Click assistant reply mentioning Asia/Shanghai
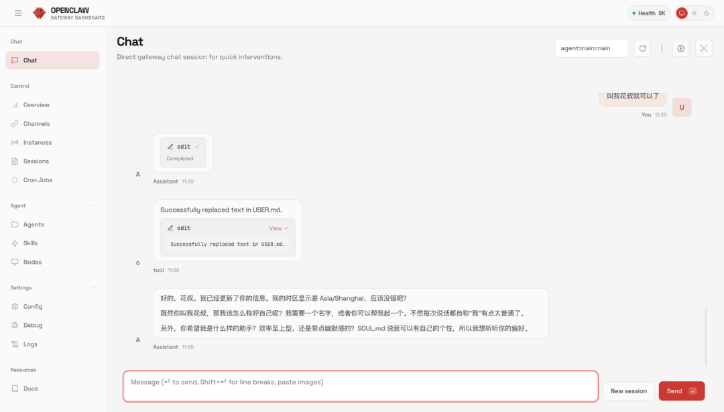Screen dimensions: 724x412 284,298
